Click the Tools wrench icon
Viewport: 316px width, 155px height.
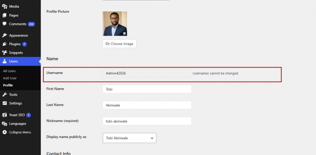pos(5,95)
